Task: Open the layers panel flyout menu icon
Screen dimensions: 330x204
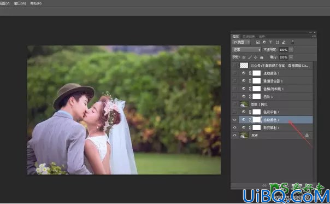Action: pos(314,36)
